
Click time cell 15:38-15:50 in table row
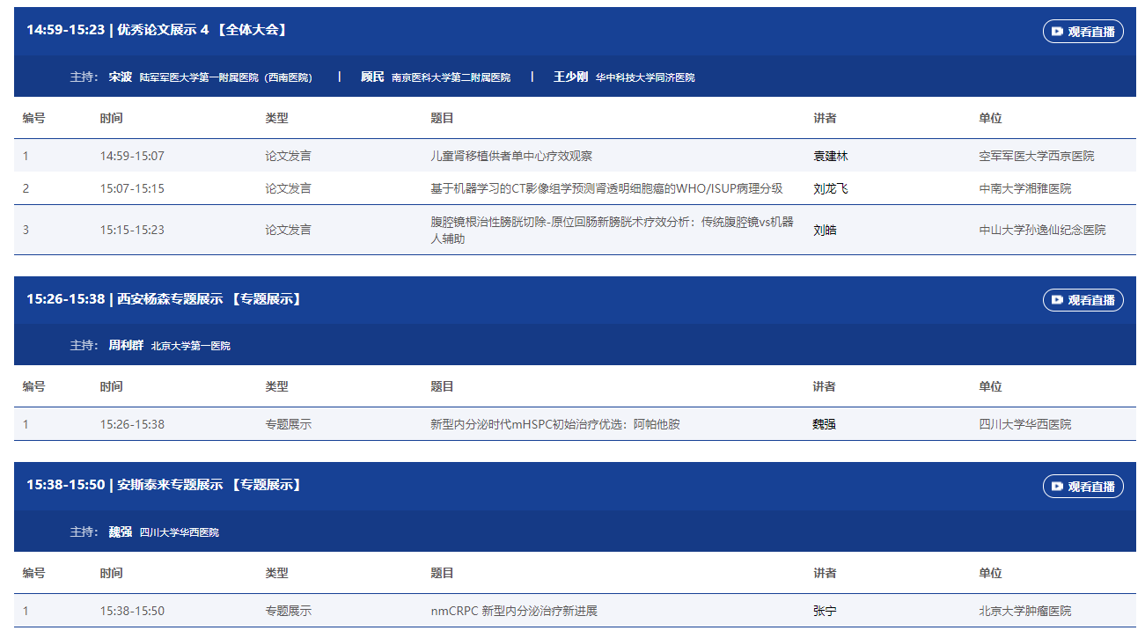point(132,611)
